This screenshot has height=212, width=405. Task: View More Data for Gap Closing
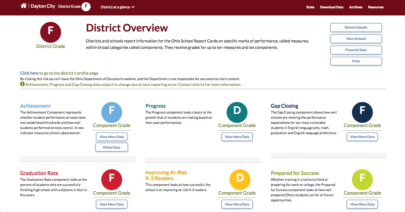362,137
